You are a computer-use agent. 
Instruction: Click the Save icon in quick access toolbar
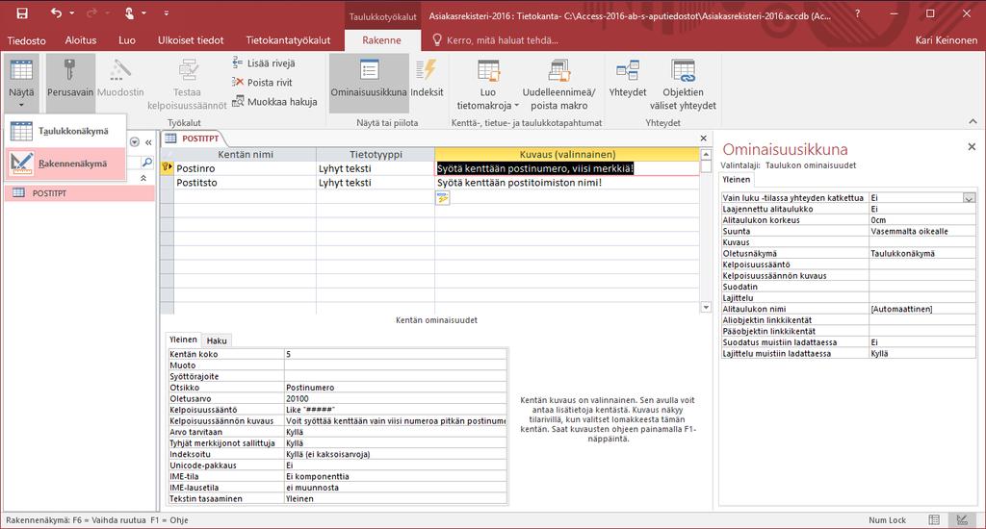point(22,13)
